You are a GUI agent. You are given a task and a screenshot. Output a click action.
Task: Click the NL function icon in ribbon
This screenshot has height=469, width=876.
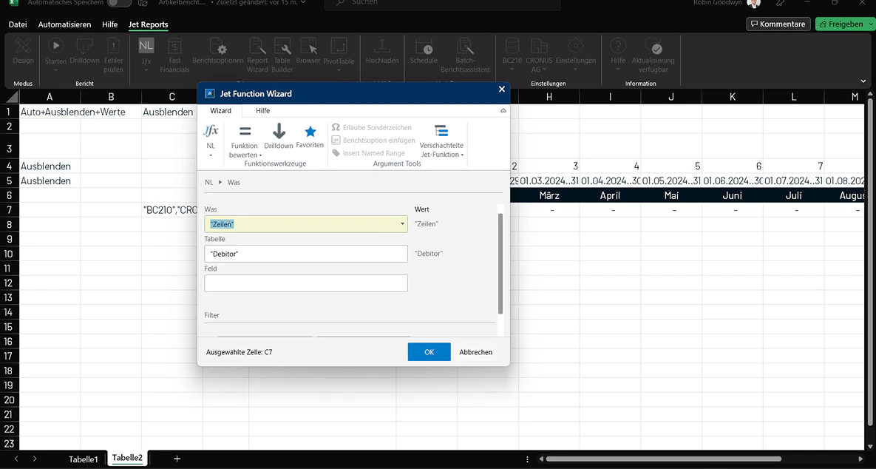pyautogui.click(x=146, y=45)
